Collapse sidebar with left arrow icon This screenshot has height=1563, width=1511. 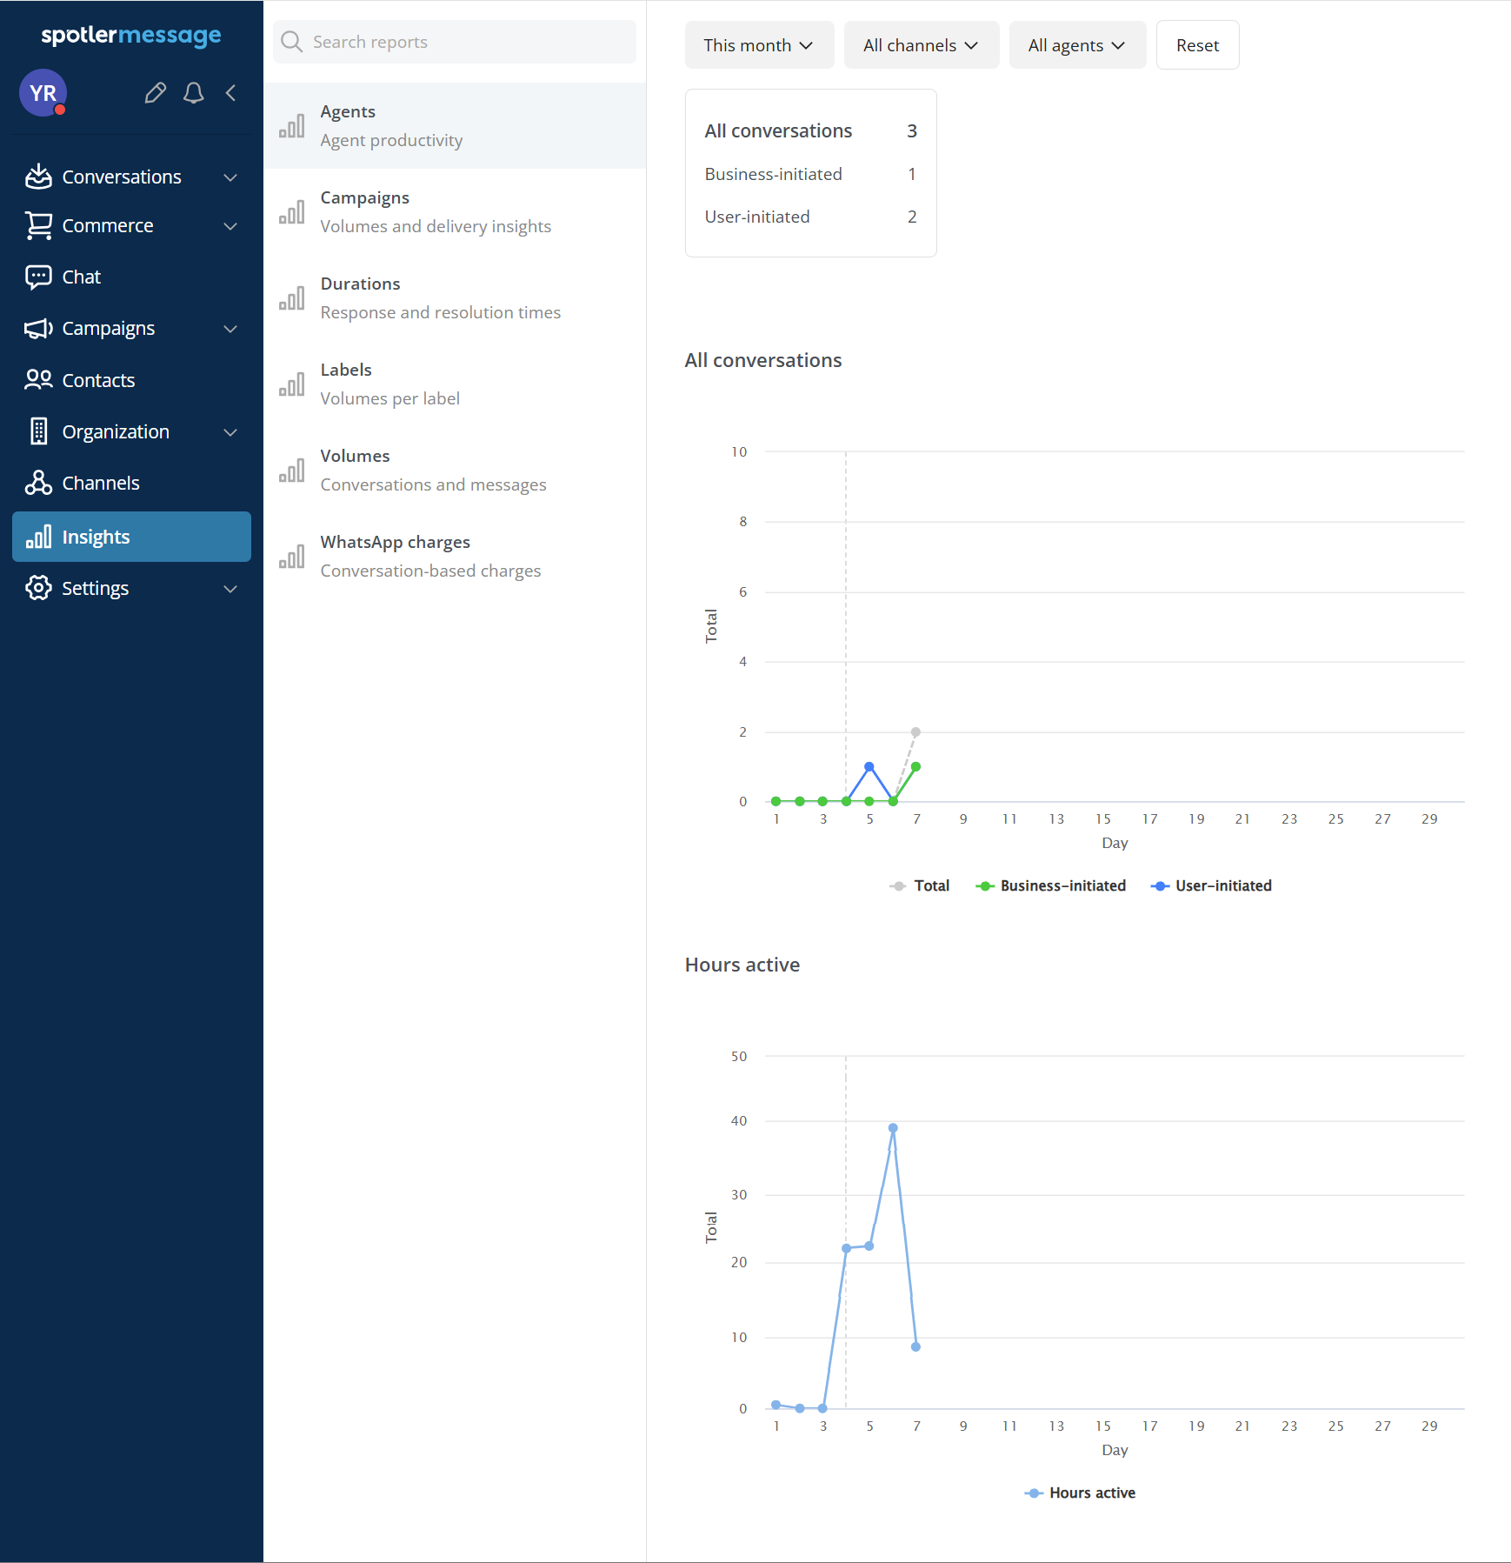(231, 93)
